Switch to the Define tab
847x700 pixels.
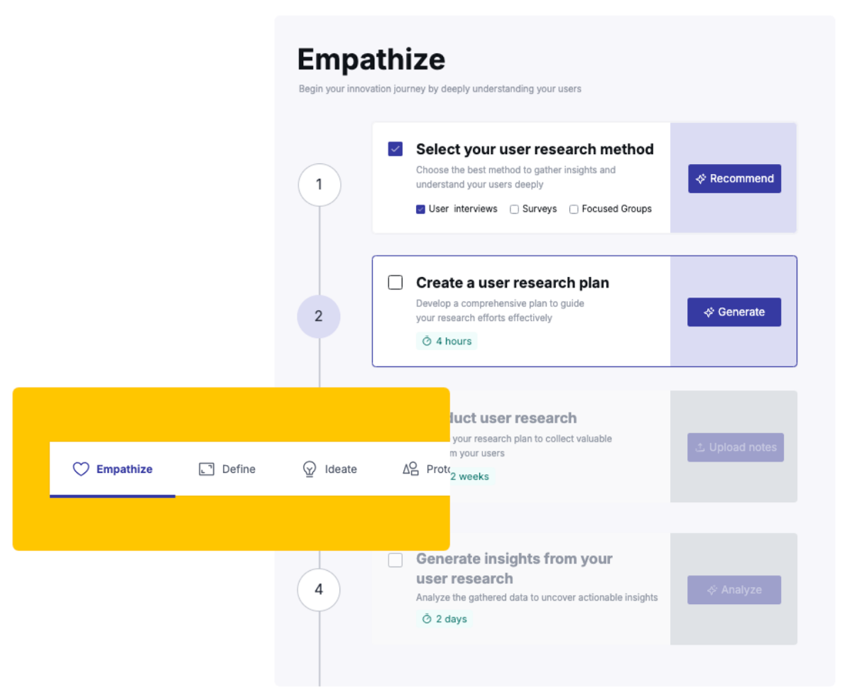(x=227, y=469)
